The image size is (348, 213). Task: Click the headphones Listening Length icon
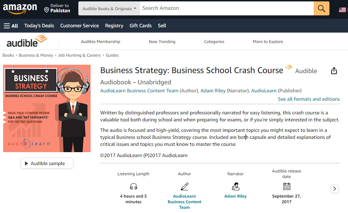[x=133, y=186]
